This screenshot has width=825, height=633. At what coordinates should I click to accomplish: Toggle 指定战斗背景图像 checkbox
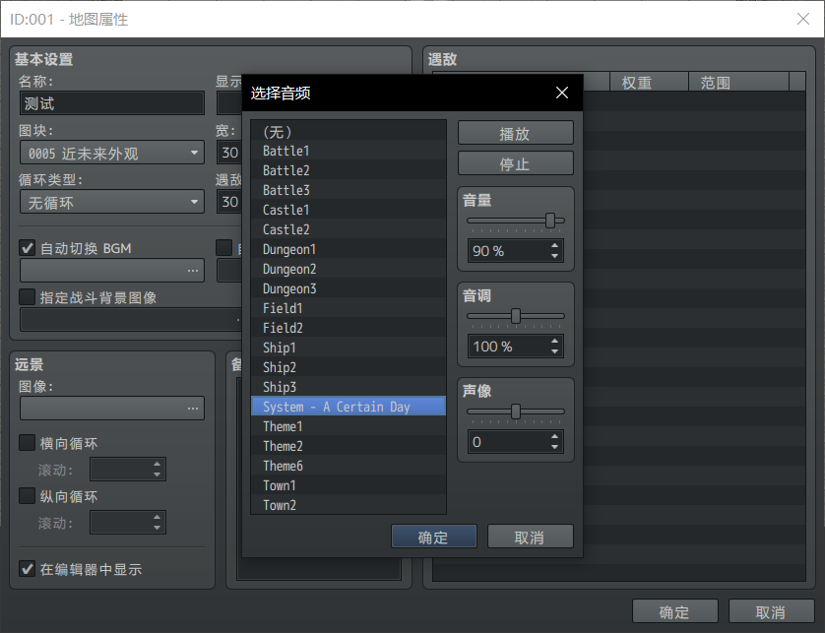[28, 296]
